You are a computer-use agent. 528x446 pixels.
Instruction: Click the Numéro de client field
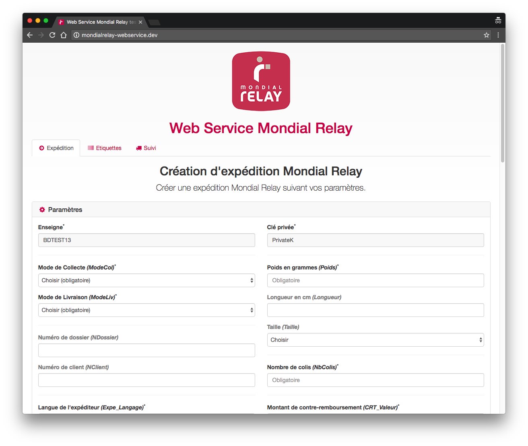(146, 380)
